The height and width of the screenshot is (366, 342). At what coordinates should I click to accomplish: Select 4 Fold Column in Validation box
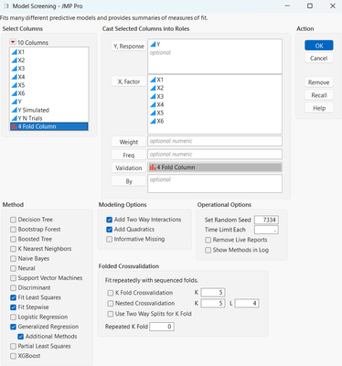point(215,167)
